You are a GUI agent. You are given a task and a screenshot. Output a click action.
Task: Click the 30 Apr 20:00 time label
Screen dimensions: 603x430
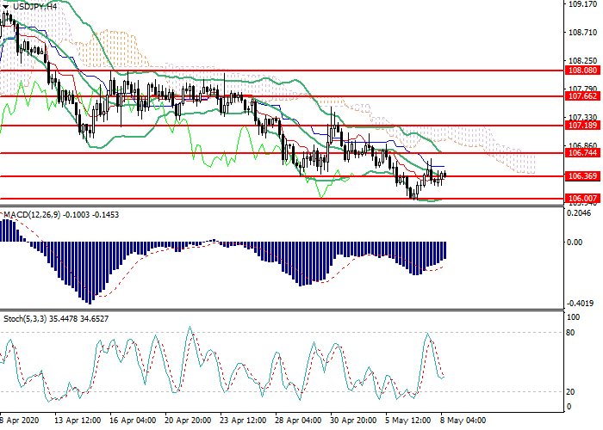tap(354, 422)
